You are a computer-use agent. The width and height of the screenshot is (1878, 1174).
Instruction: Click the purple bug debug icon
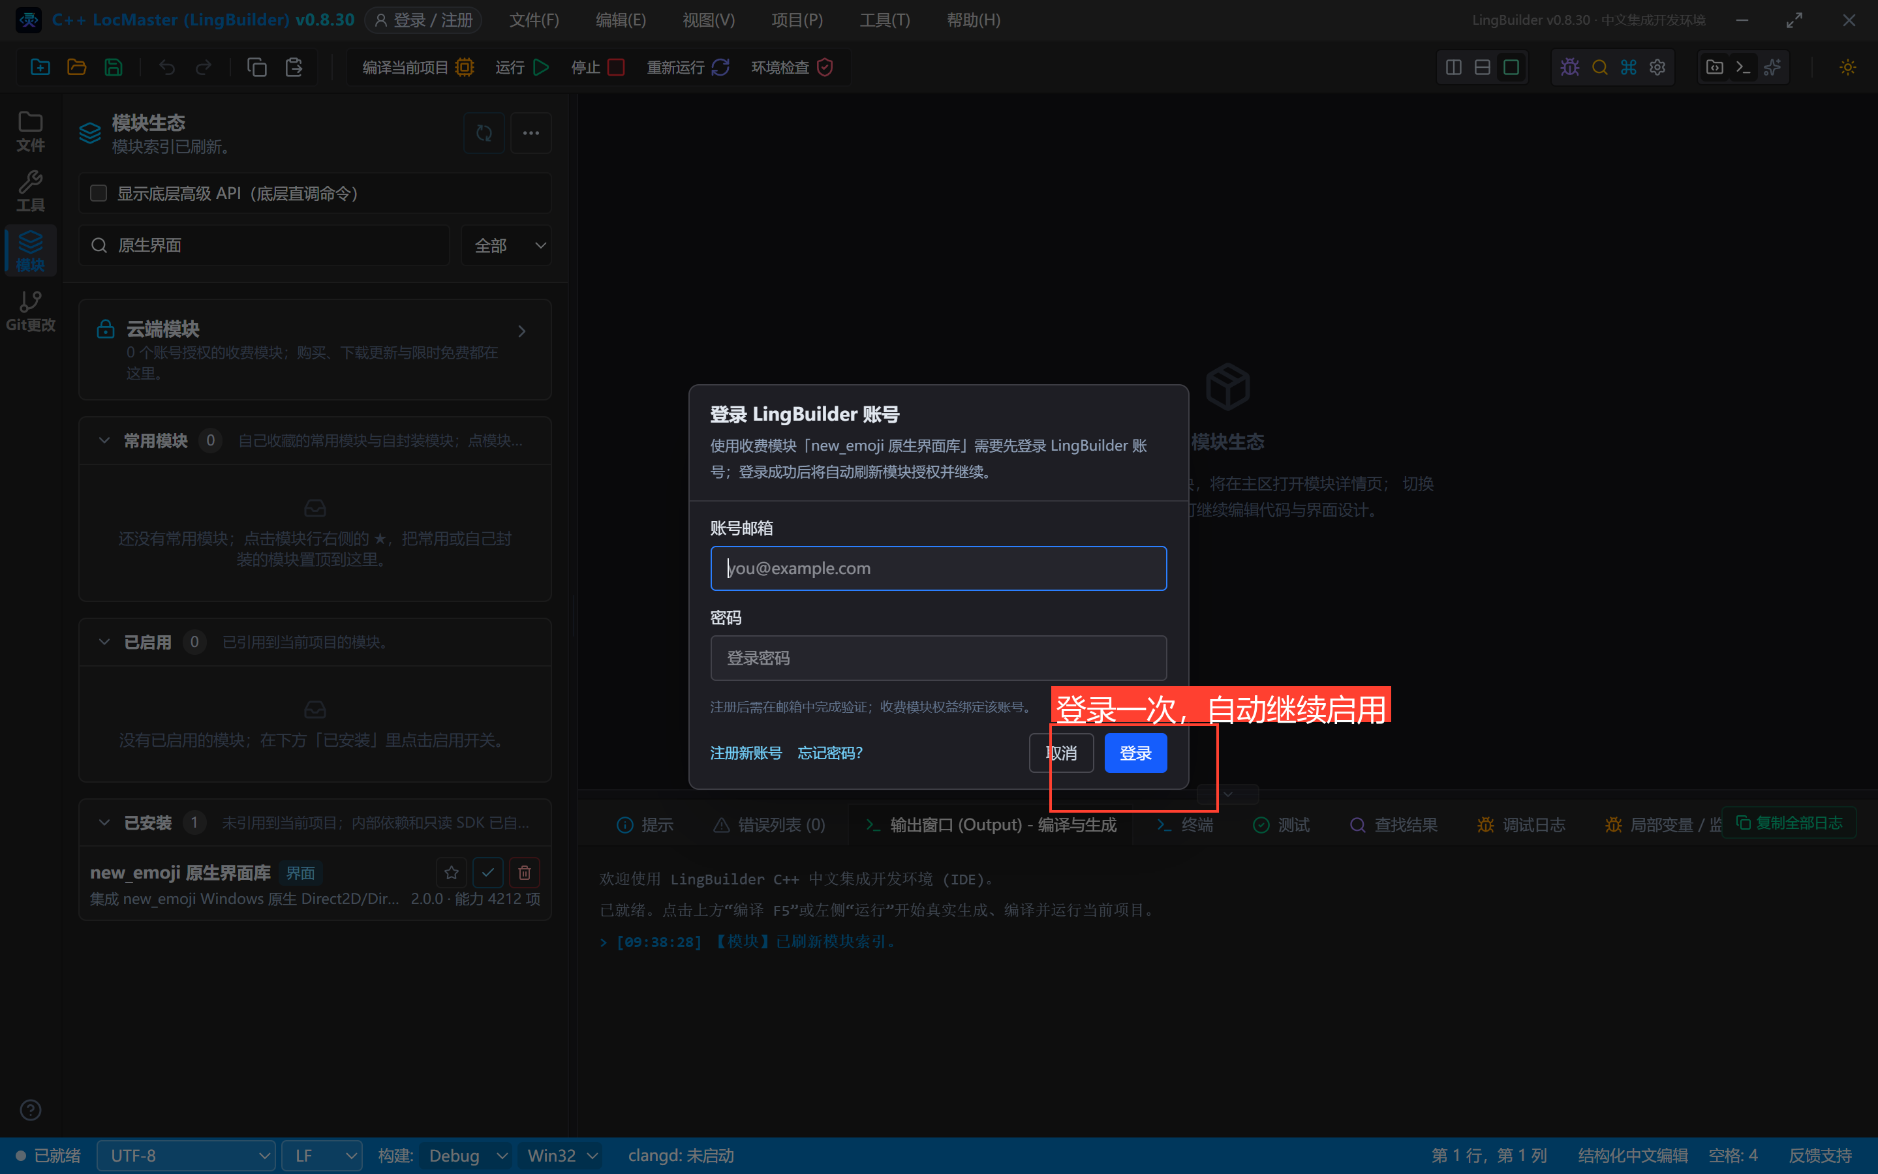[x=1571, y=68]
